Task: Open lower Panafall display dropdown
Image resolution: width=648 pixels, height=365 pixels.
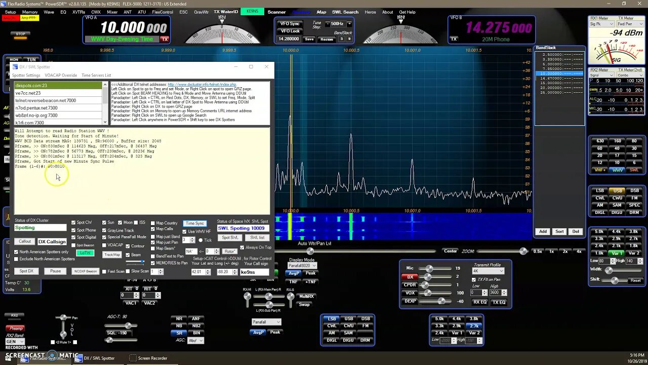Action: (x=266, y=322)
